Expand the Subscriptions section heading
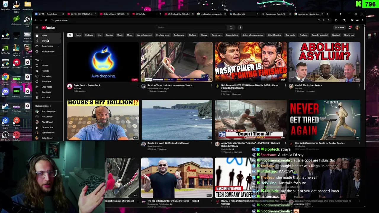Screen dimensions: 379x213 (x=43, y=106)
